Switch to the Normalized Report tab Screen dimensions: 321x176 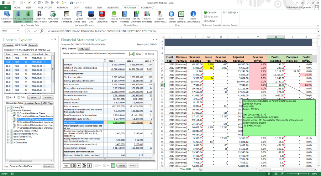(32, 103)
